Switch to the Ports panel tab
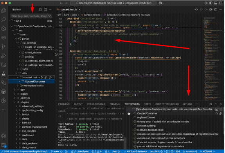Screen dimensions: 225x153 point(148,104)
